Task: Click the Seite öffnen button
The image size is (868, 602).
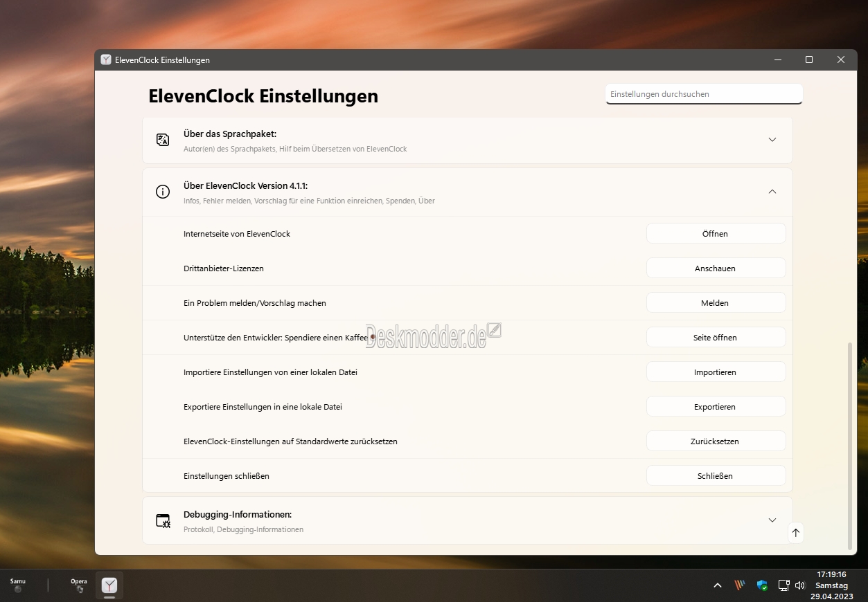Action: click(x=716, y=338)
